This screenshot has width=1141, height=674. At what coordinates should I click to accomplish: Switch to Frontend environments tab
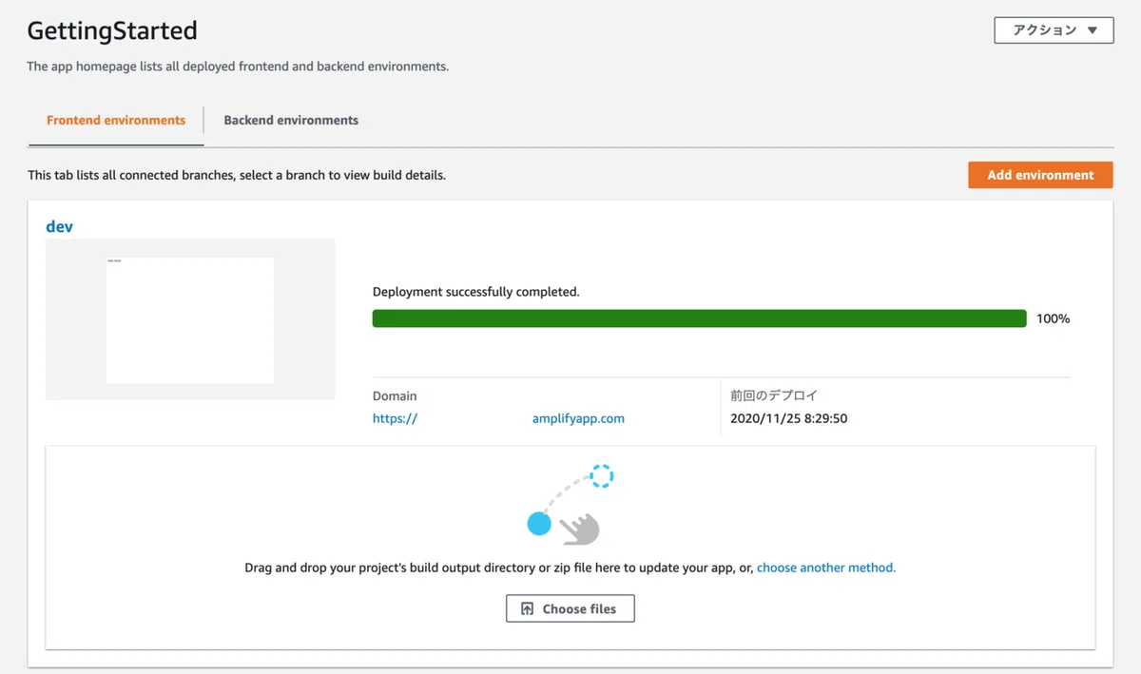point(116,121)
